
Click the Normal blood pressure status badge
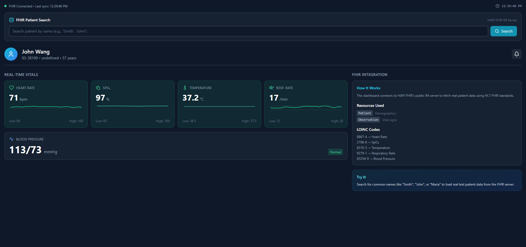click(335, 152)
